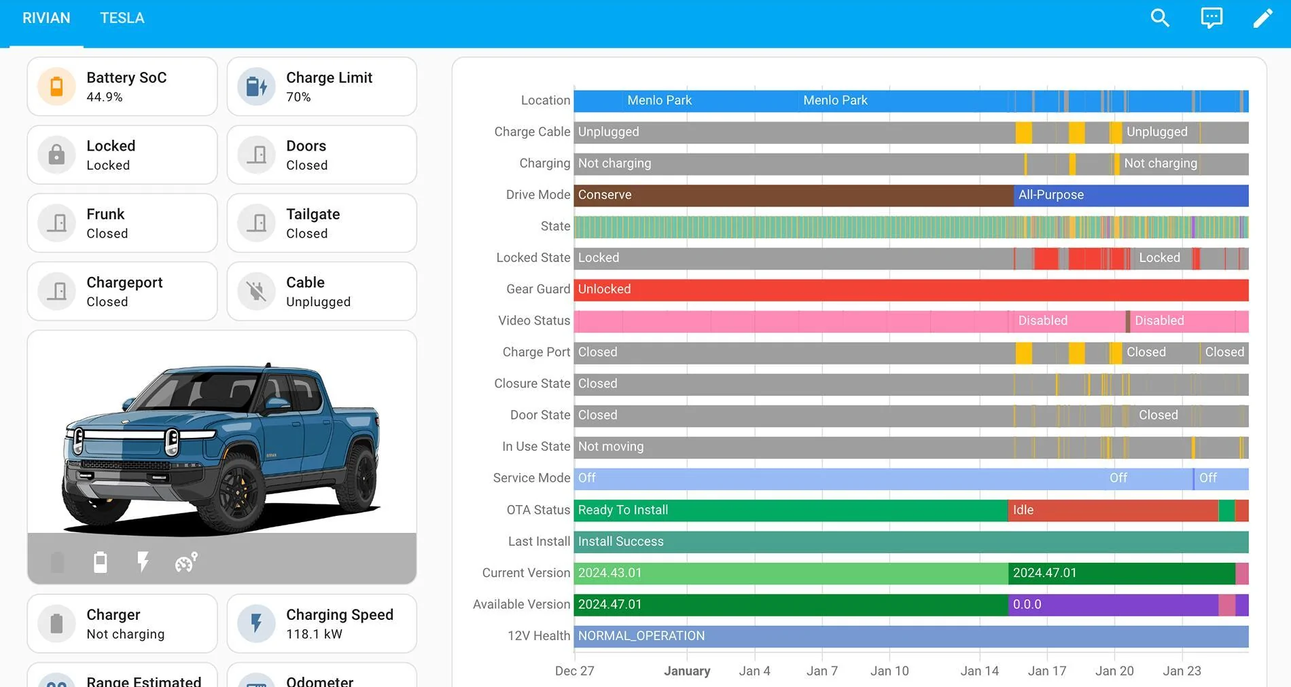Open the Charger Not charging card
The height and width of the screenshot is (687, 1291).
coord(122,623)
